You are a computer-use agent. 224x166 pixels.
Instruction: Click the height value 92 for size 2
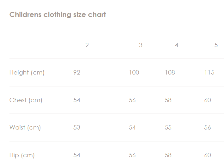(x=77, y=73)
